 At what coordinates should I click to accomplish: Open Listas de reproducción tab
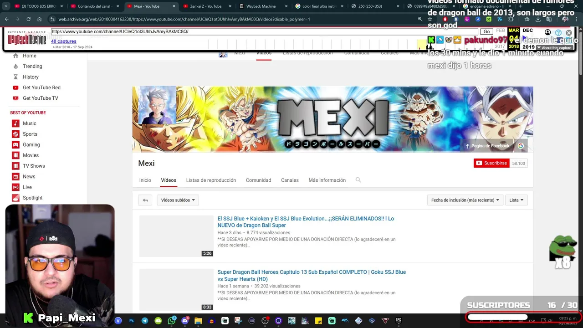tap(211, 180)
